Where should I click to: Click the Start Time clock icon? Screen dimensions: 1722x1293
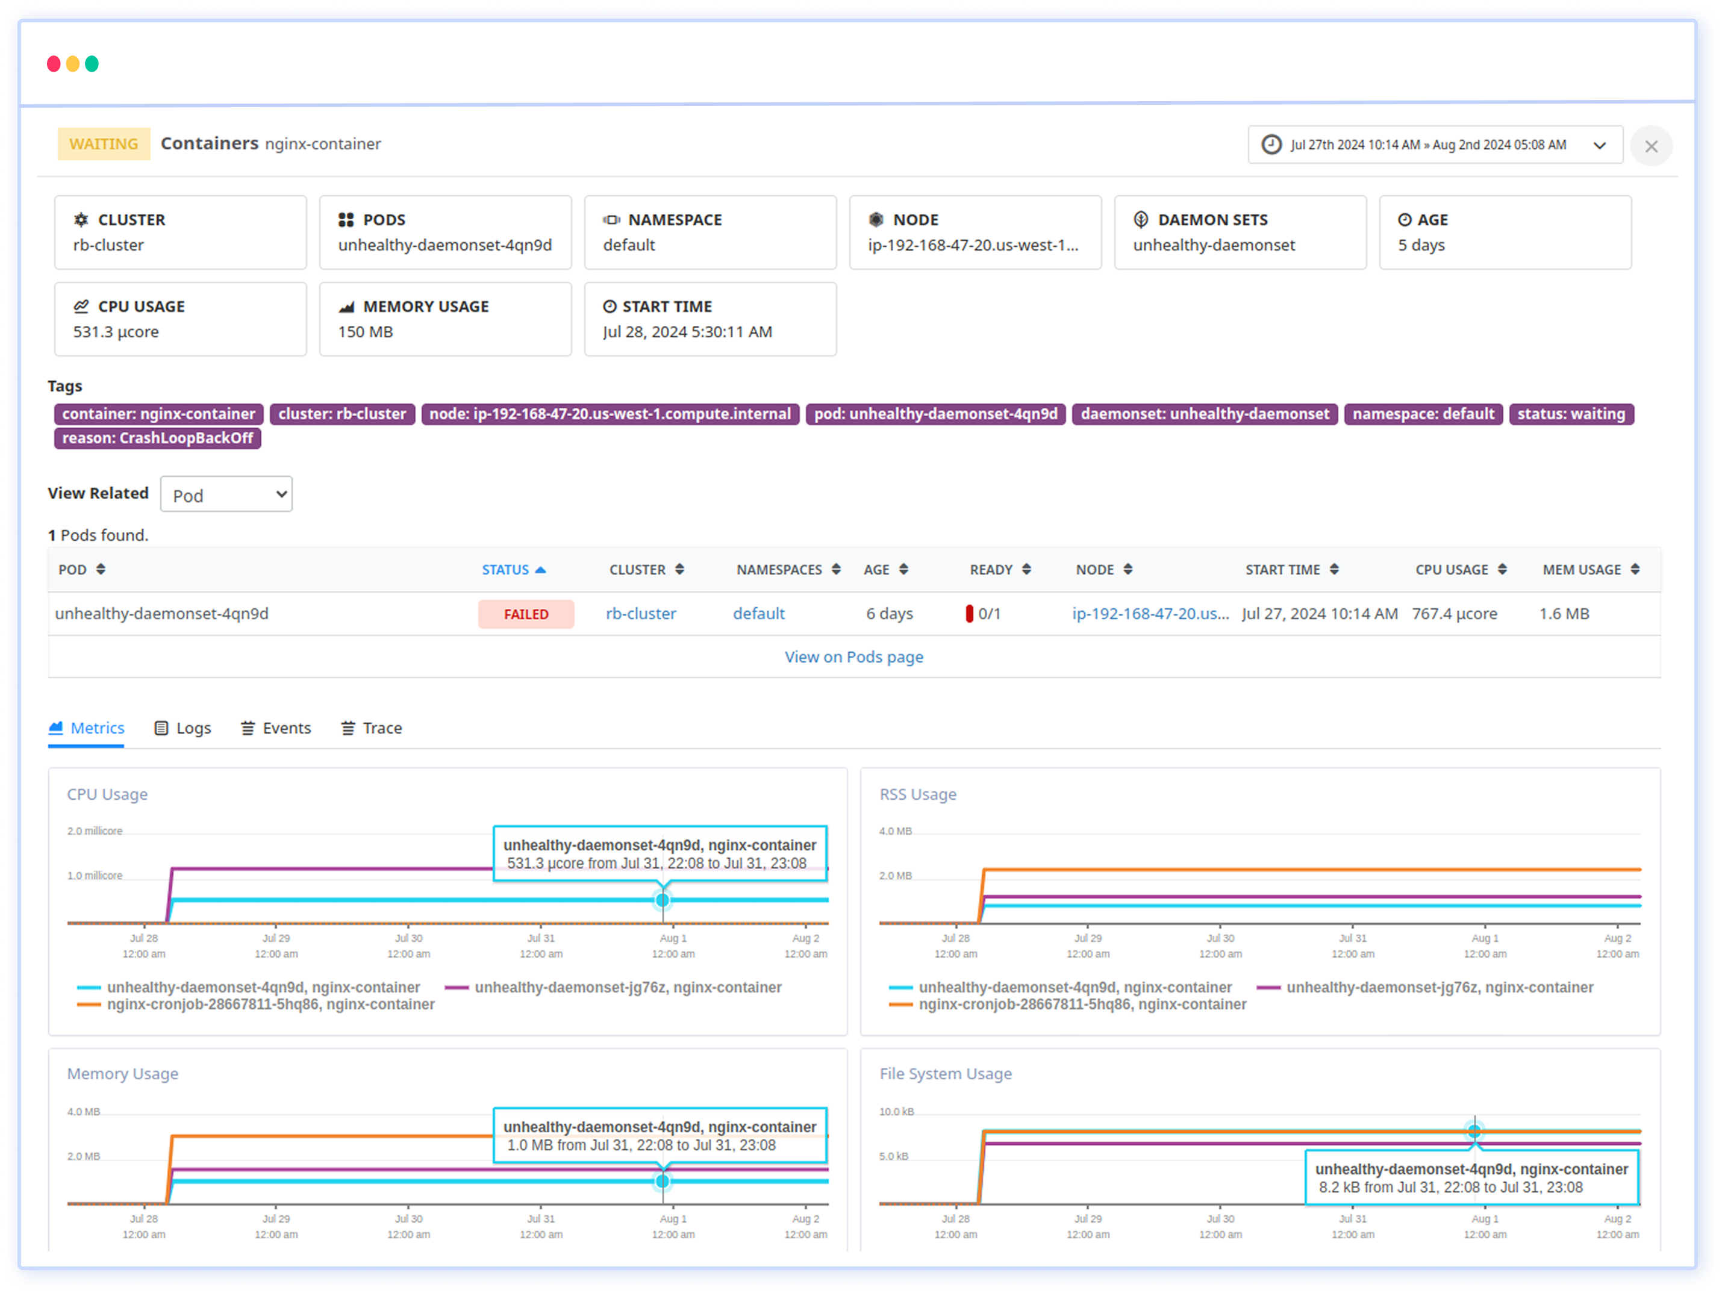(610, 307)
